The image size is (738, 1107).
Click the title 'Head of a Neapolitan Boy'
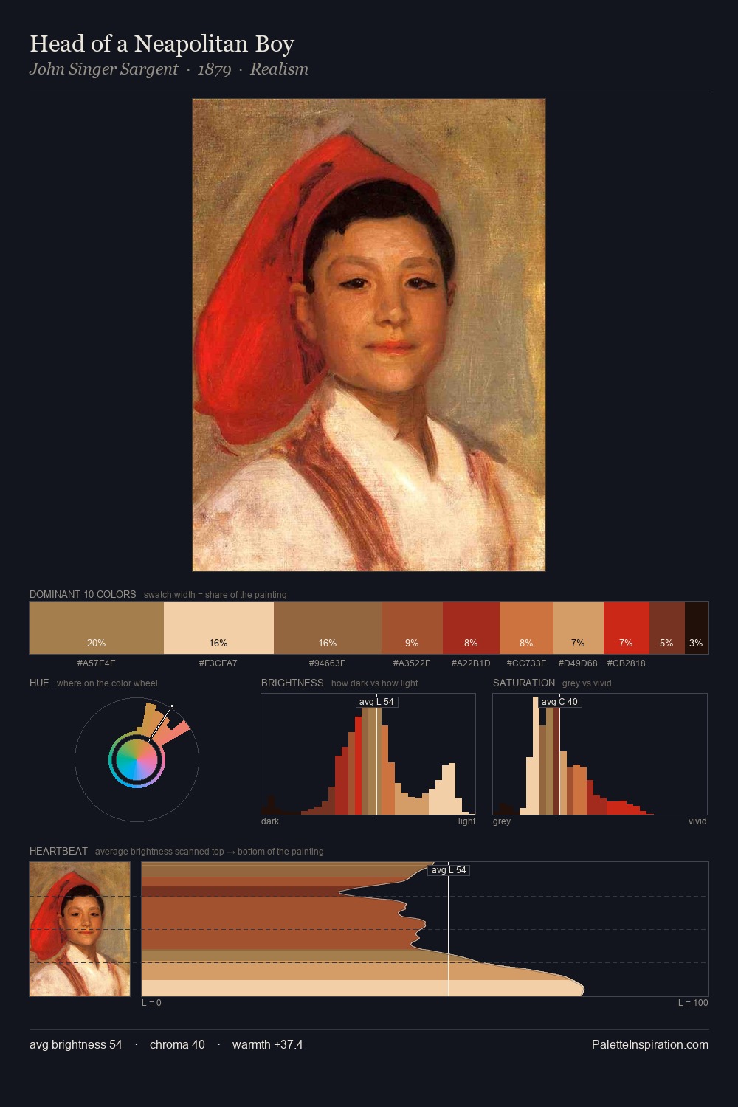(x=162, y=44)
